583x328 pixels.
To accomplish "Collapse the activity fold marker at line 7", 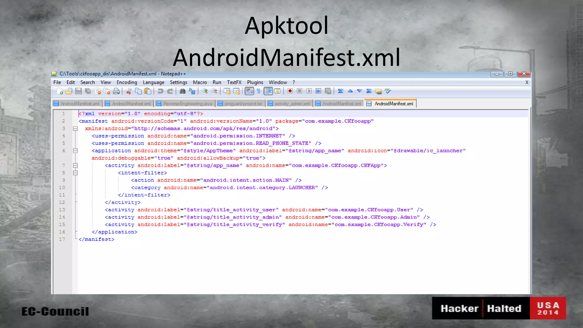I will tap(75, 165).
